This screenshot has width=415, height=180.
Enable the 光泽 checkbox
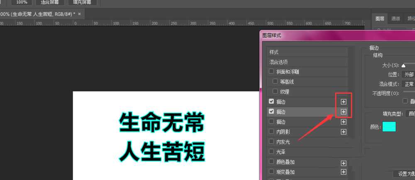click(x=271, y=152)
